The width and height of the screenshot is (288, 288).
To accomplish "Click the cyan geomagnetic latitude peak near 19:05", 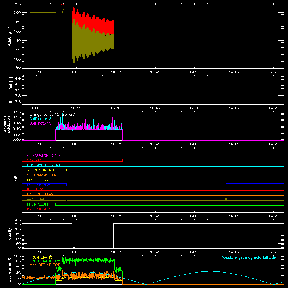I will (x=210, y=271).
